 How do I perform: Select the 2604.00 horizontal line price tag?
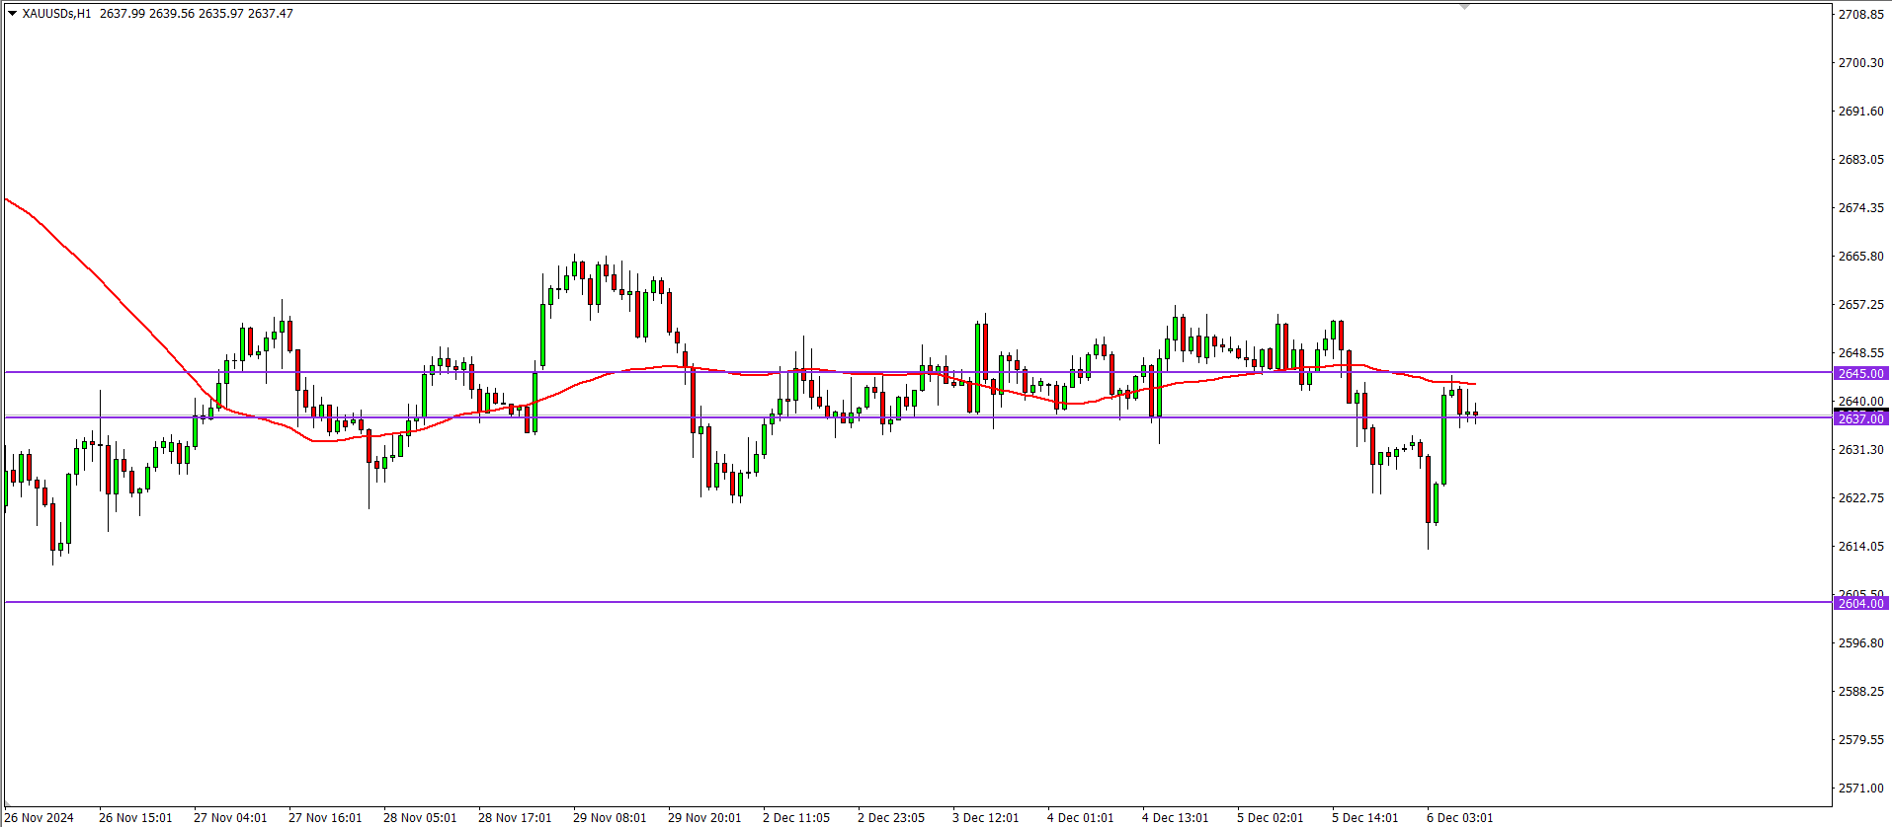pos(1861,603)
